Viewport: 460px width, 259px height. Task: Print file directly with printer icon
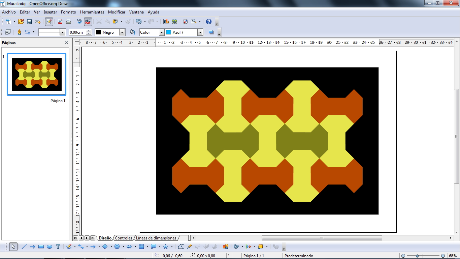point(68,22)
